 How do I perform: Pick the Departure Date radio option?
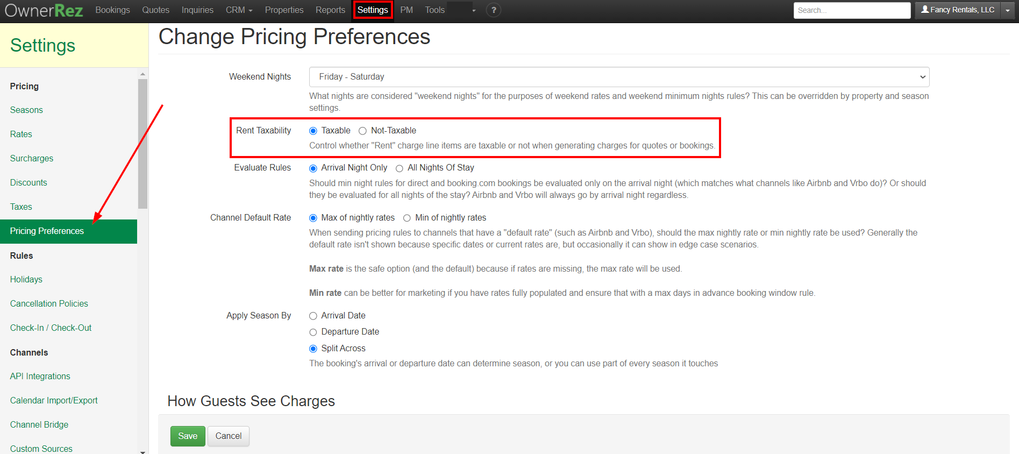[313, 332]
